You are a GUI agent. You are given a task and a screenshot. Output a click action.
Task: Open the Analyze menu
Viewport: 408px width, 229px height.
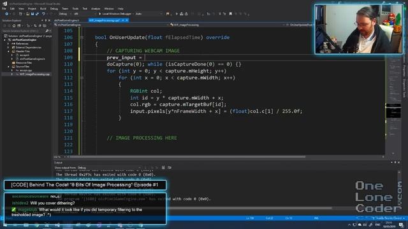tap(96, 8)
